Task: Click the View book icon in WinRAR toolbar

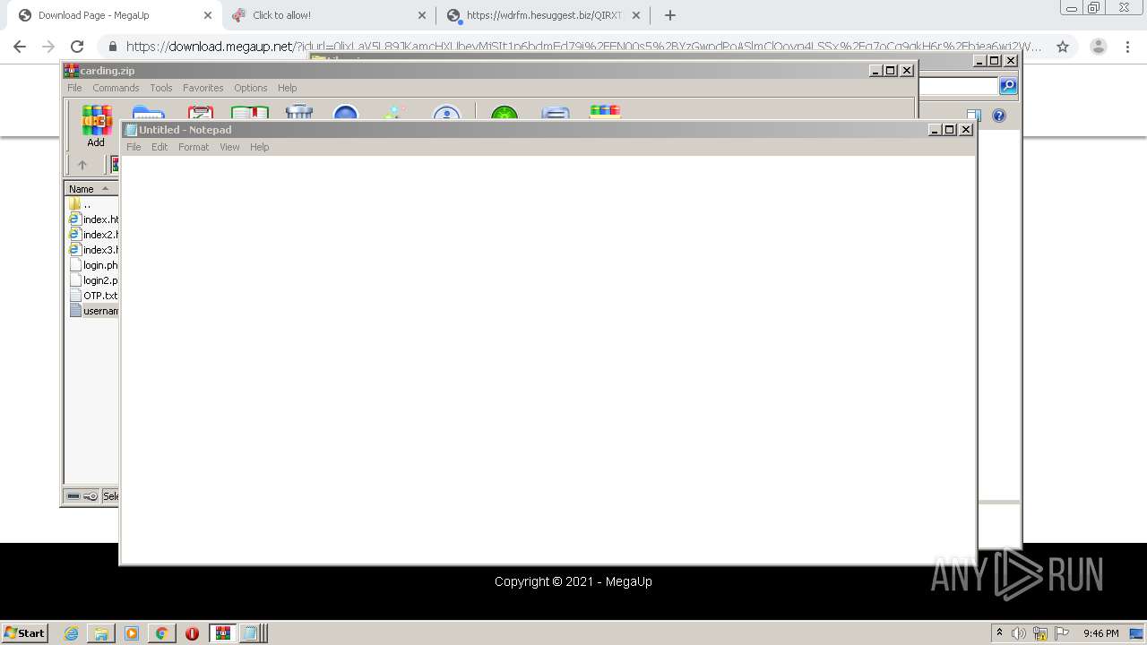Action: (250, 112)
